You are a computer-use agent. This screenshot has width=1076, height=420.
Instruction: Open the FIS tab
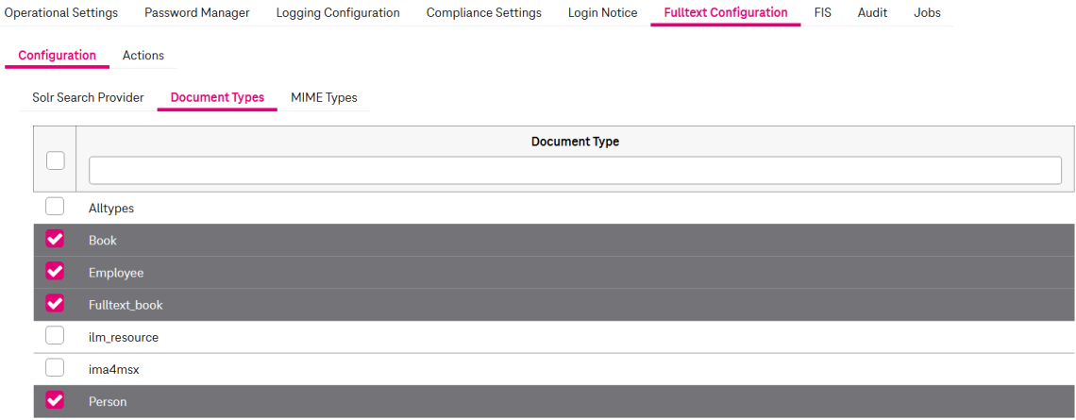[x=822, y=13]
